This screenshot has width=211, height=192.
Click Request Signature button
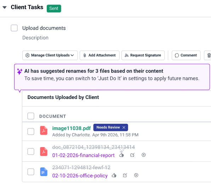click(143, 55)
